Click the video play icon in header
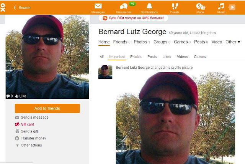The image size is (245, 164). 232,7
